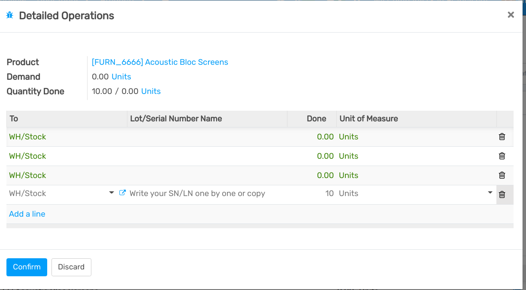Sort by Lot/Serial Number Name column header

point(176,119)
